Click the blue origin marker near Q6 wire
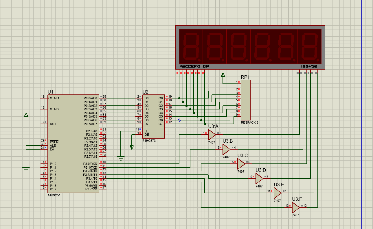This screenshot has height=229, width=373. [179, 120]
